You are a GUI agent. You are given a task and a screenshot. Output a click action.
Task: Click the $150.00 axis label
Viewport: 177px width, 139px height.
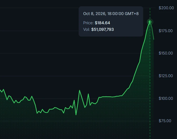coord(166,53)
